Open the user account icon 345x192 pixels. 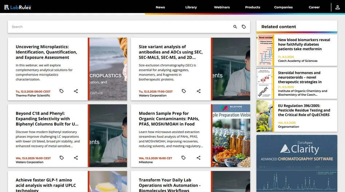(337, 7)
